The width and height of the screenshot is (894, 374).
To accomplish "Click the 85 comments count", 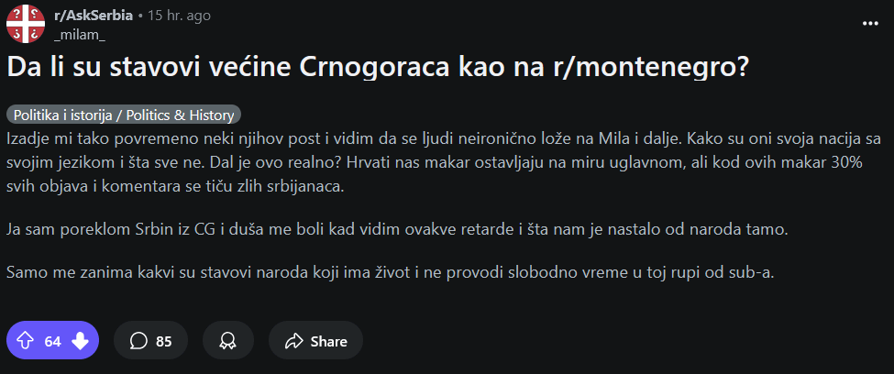I will click(164, 341).
